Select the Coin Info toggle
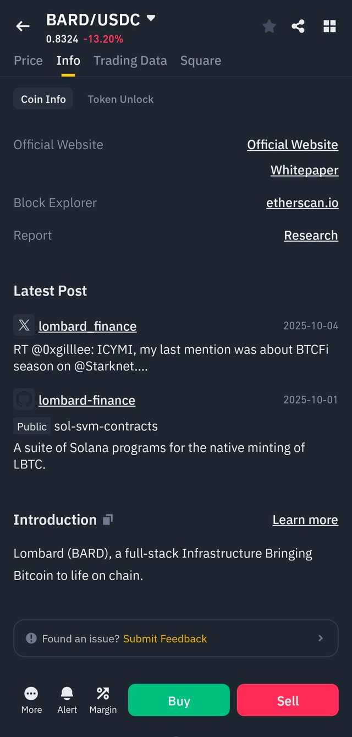352x737 pixels. (x=43, y=99)
